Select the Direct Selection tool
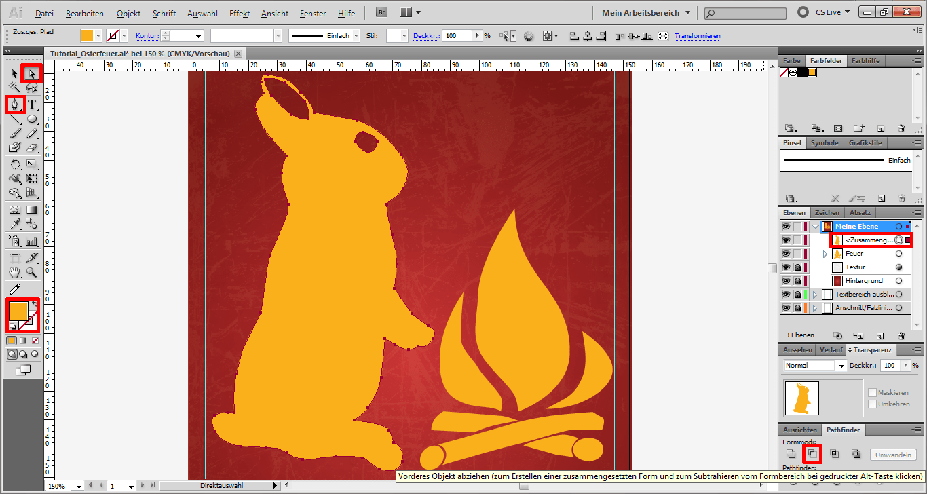The height and width of the screenshot is (494, 927). (31, 74)
